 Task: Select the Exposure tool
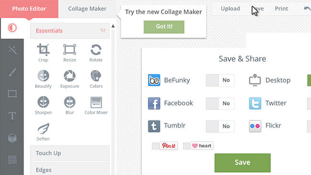[x=70, y=79]
